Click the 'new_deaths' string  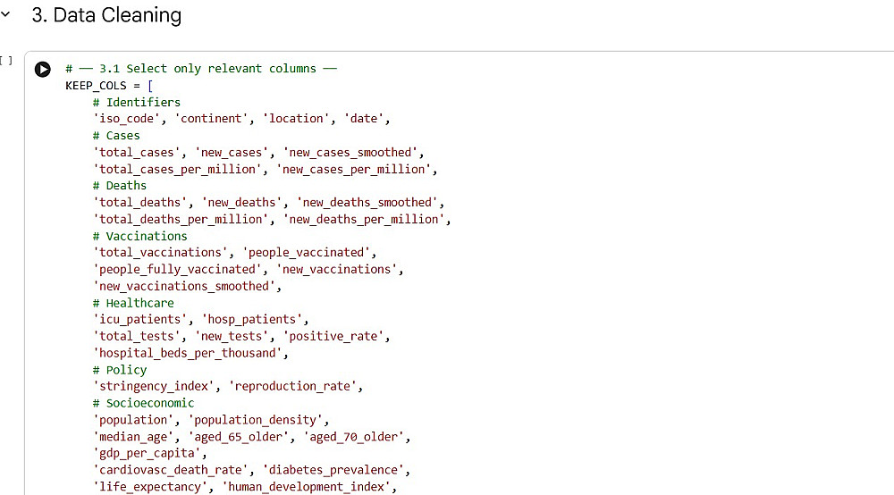[241, 202]
